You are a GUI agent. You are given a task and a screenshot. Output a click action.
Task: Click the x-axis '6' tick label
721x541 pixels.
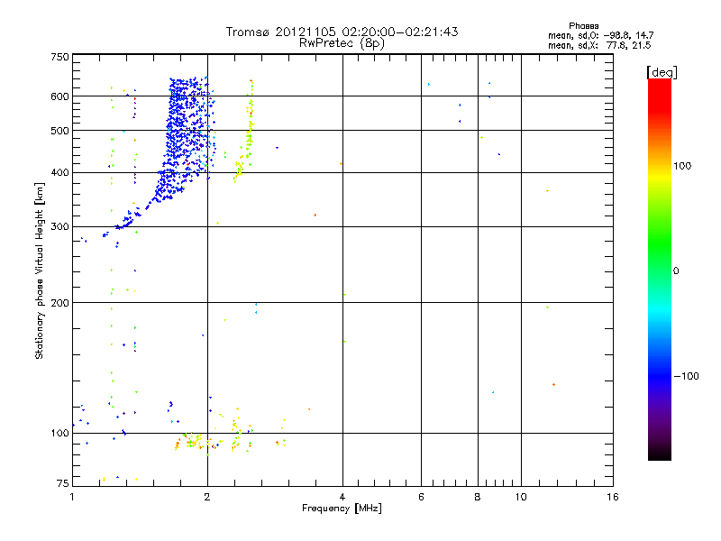[421, 497]
